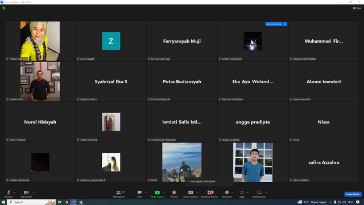The width and height of the screenshot is (364, 205).
Task: Select the Nissa participant name
Action: (x=324, y=122)
